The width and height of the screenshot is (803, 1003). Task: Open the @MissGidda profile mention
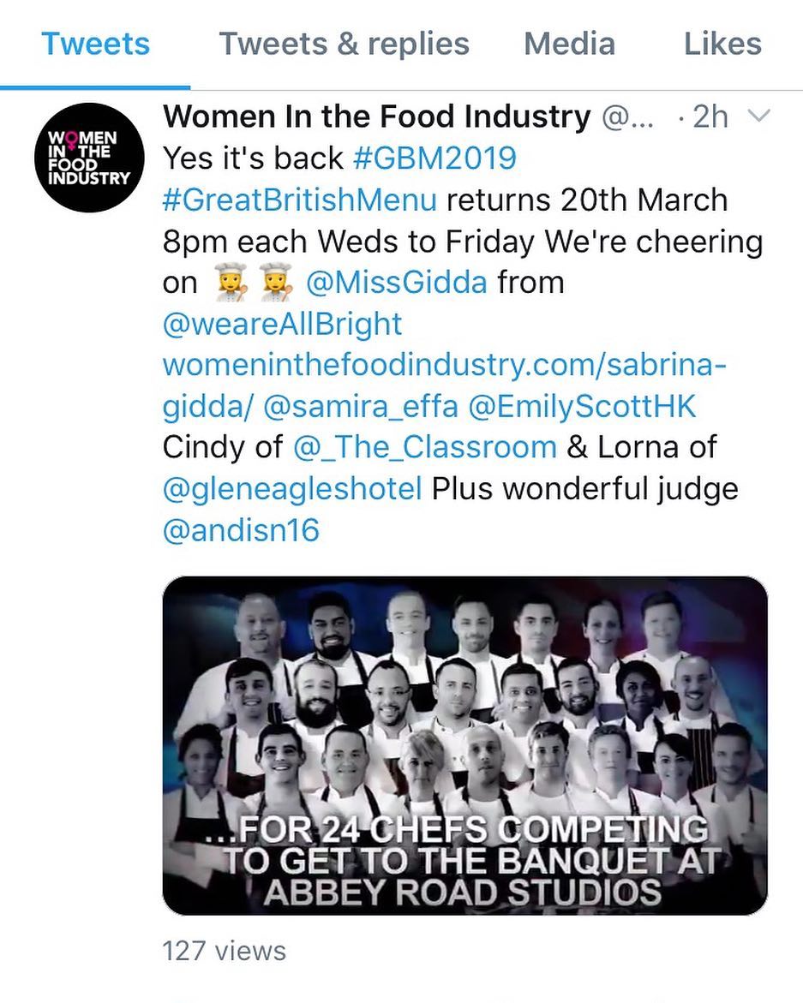397,283
